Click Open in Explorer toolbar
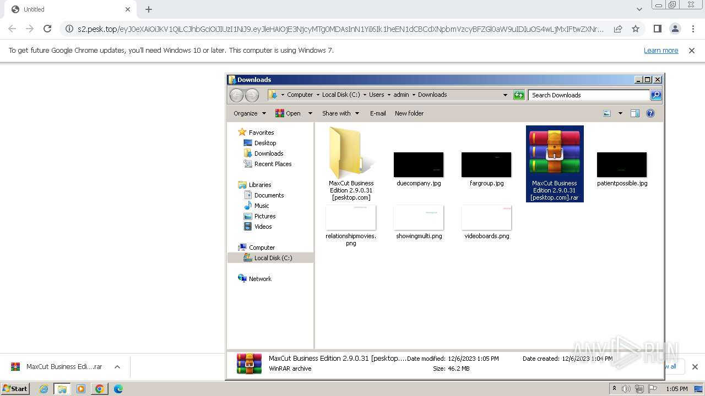The image size is (705, 396). point(288,113)
